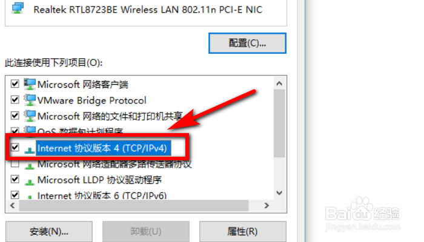Click the Microsoft LLDP 协议驱动程序 icon
Viewport: 424px width, 242px height.
coord(30,181)
